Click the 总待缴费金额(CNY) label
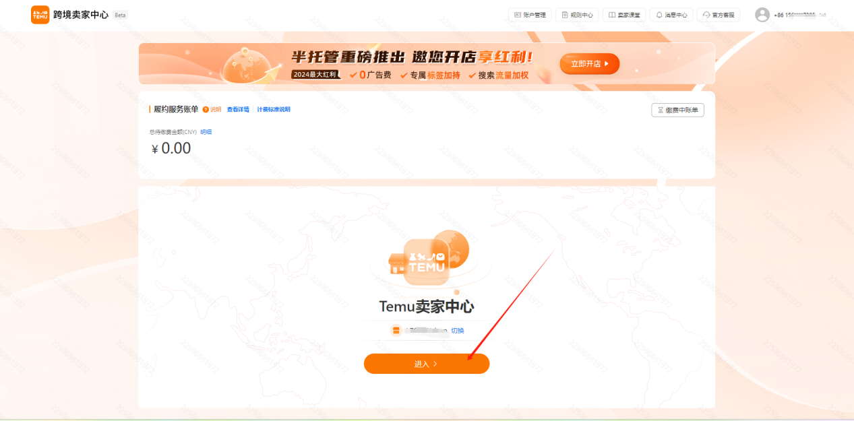The height and width of the screenshot is (421, 854). coord(173,132)
